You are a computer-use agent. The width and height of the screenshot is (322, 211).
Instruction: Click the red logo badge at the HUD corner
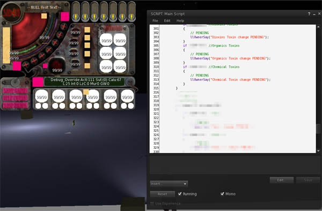pos(11,13)
